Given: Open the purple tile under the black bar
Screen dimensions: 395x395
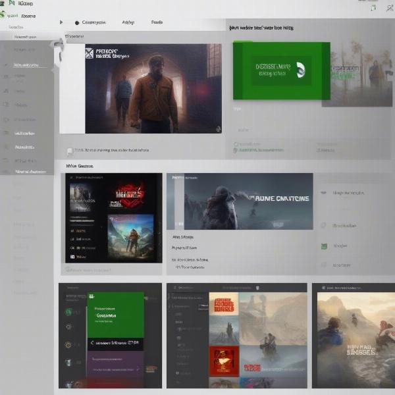Looking at the screenshot, I should [116, 364].
